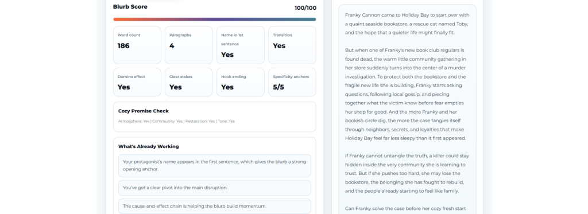The image size is (588, 214).
Task: Click the Hook ending Yes card
Action: click(241, 82)
